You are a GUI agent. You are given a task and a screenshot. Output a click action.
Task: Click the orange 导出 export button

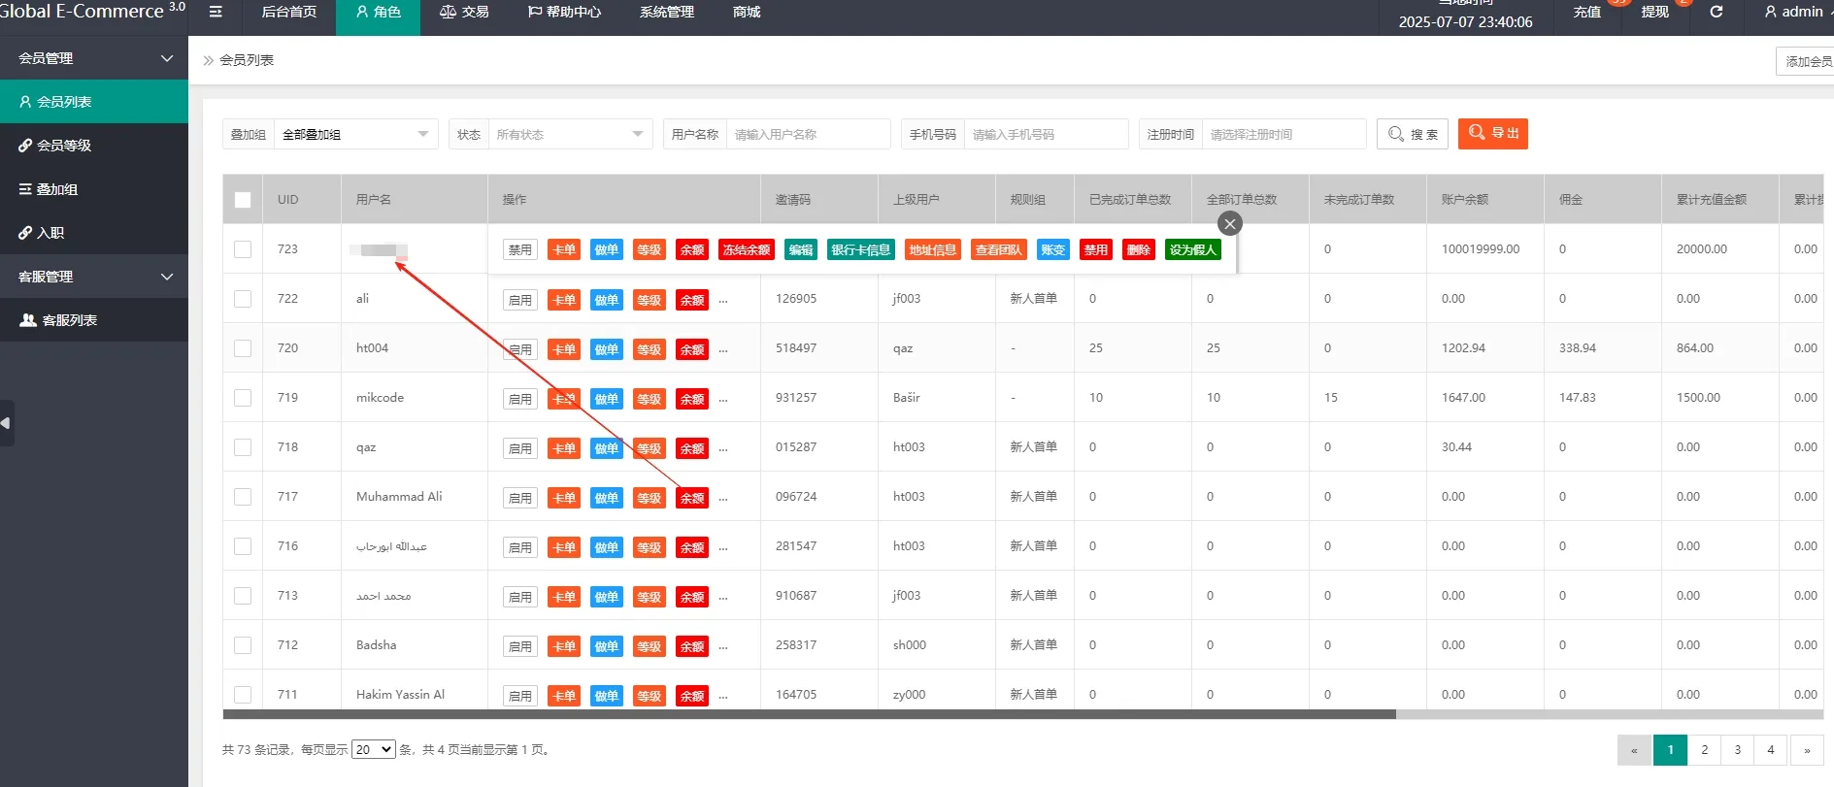(1492, 134)
